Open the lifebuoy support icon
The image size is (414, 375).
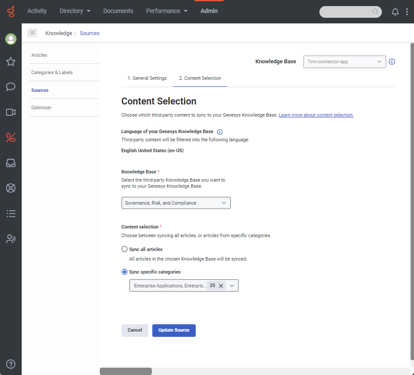[11, 188]
